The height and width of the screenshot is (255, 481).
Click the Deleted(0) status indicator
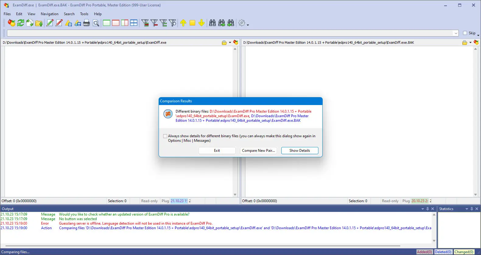click(x=443, y=252)
